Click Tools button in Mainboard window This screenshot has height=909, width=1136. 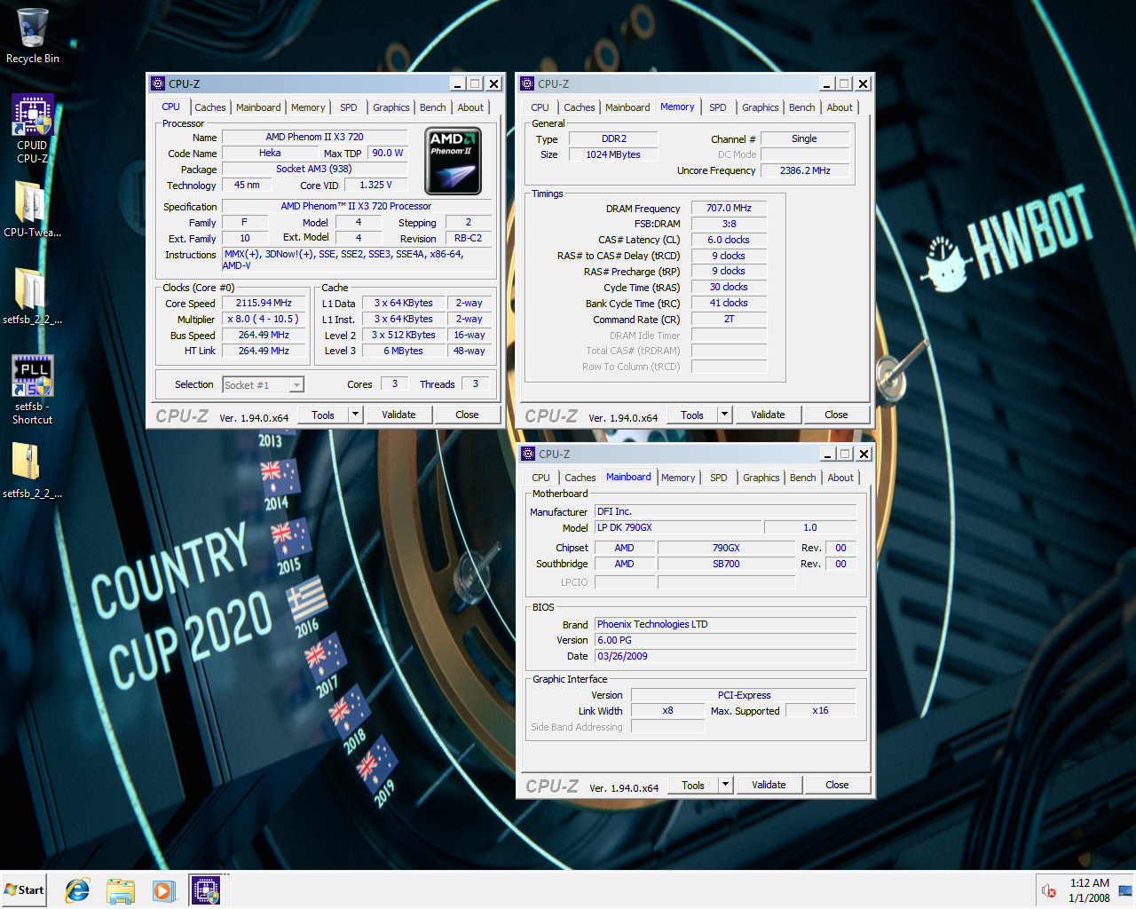[693, 785]
